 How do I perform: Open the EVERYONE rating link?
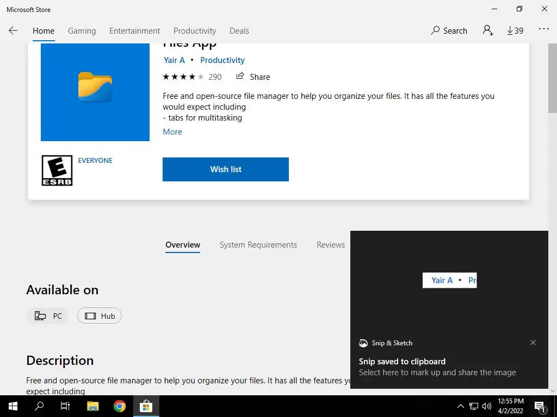coord(95,161)
